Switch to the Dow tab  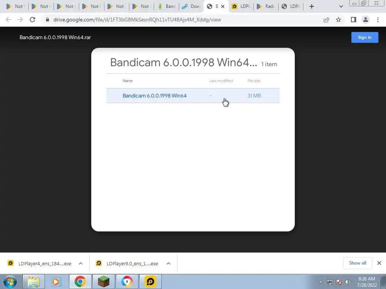pyautogui.click(x=191, y=6)
